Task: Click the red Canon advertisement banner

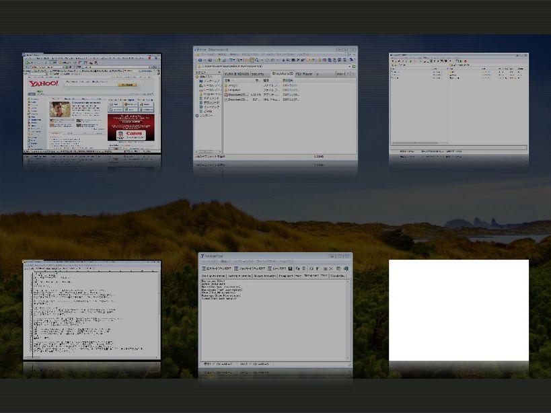Action: (x=131, y=128)
